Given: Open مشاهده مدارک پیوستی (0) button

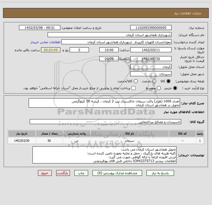Looking at the screenshot, I should tap(117, 173).
